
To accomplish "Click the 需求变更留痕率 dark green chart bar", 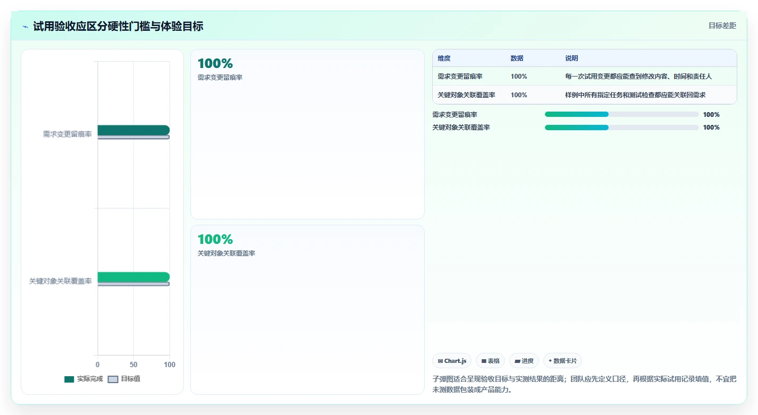I will [133, 130].
